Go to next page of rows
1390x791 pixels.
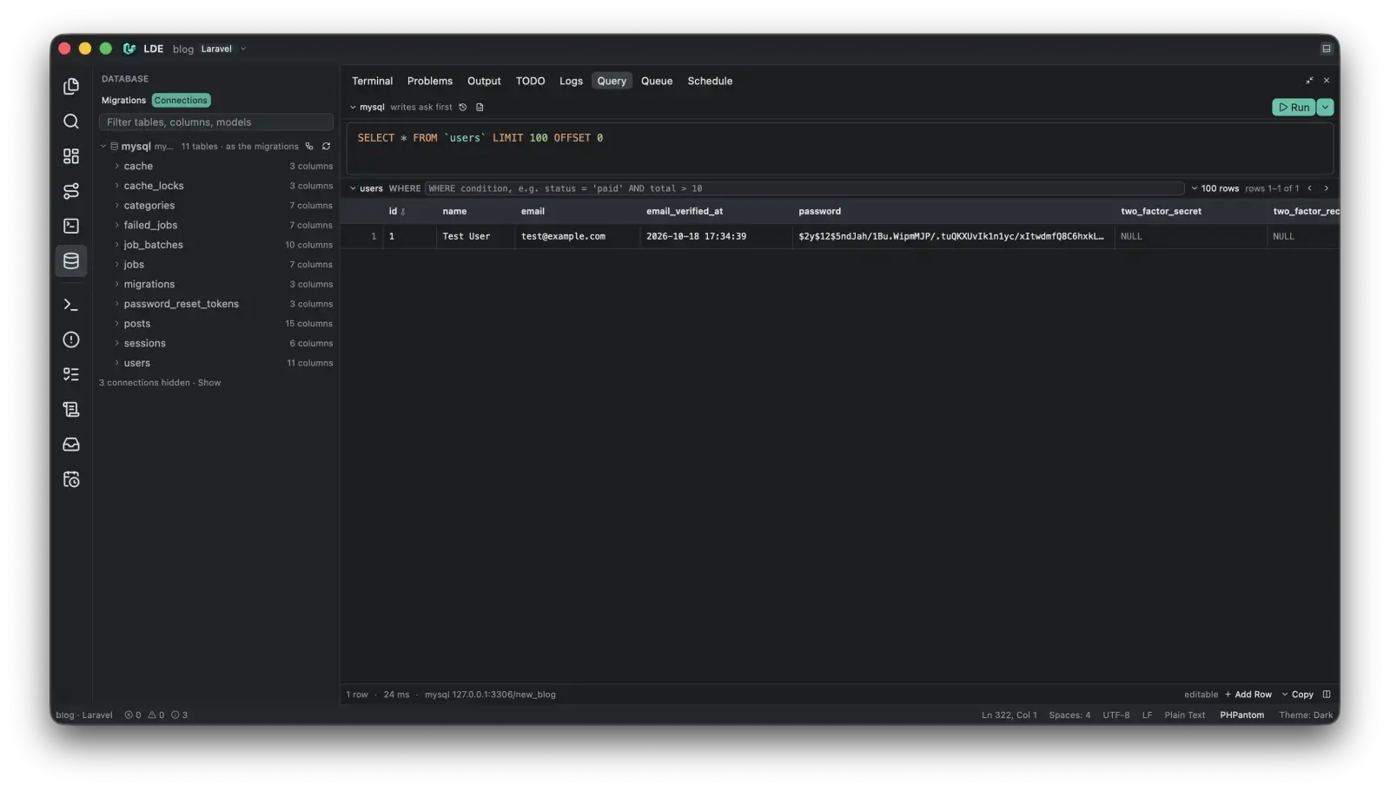coord(1326,188)
